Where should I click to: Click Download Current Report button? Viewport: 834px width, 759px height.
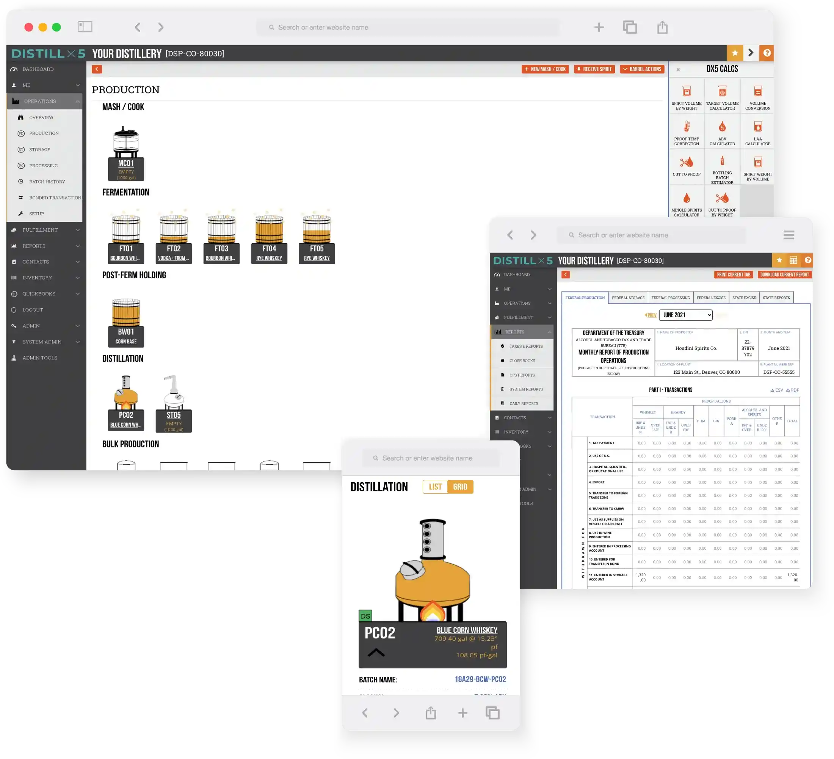tap(784, 274)
